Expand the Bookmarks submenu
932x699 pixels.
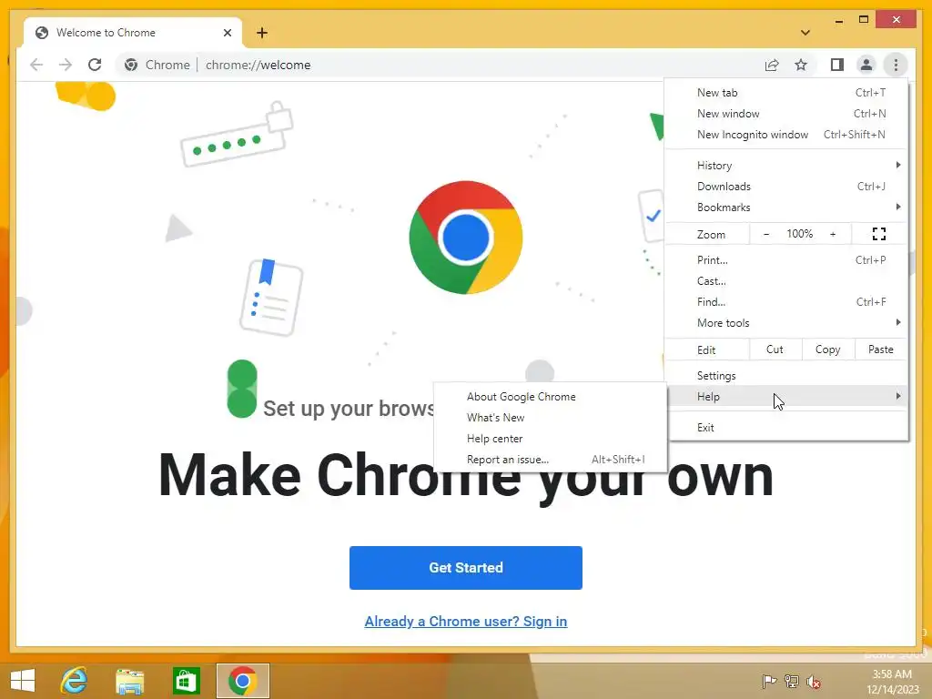(786, 207)
